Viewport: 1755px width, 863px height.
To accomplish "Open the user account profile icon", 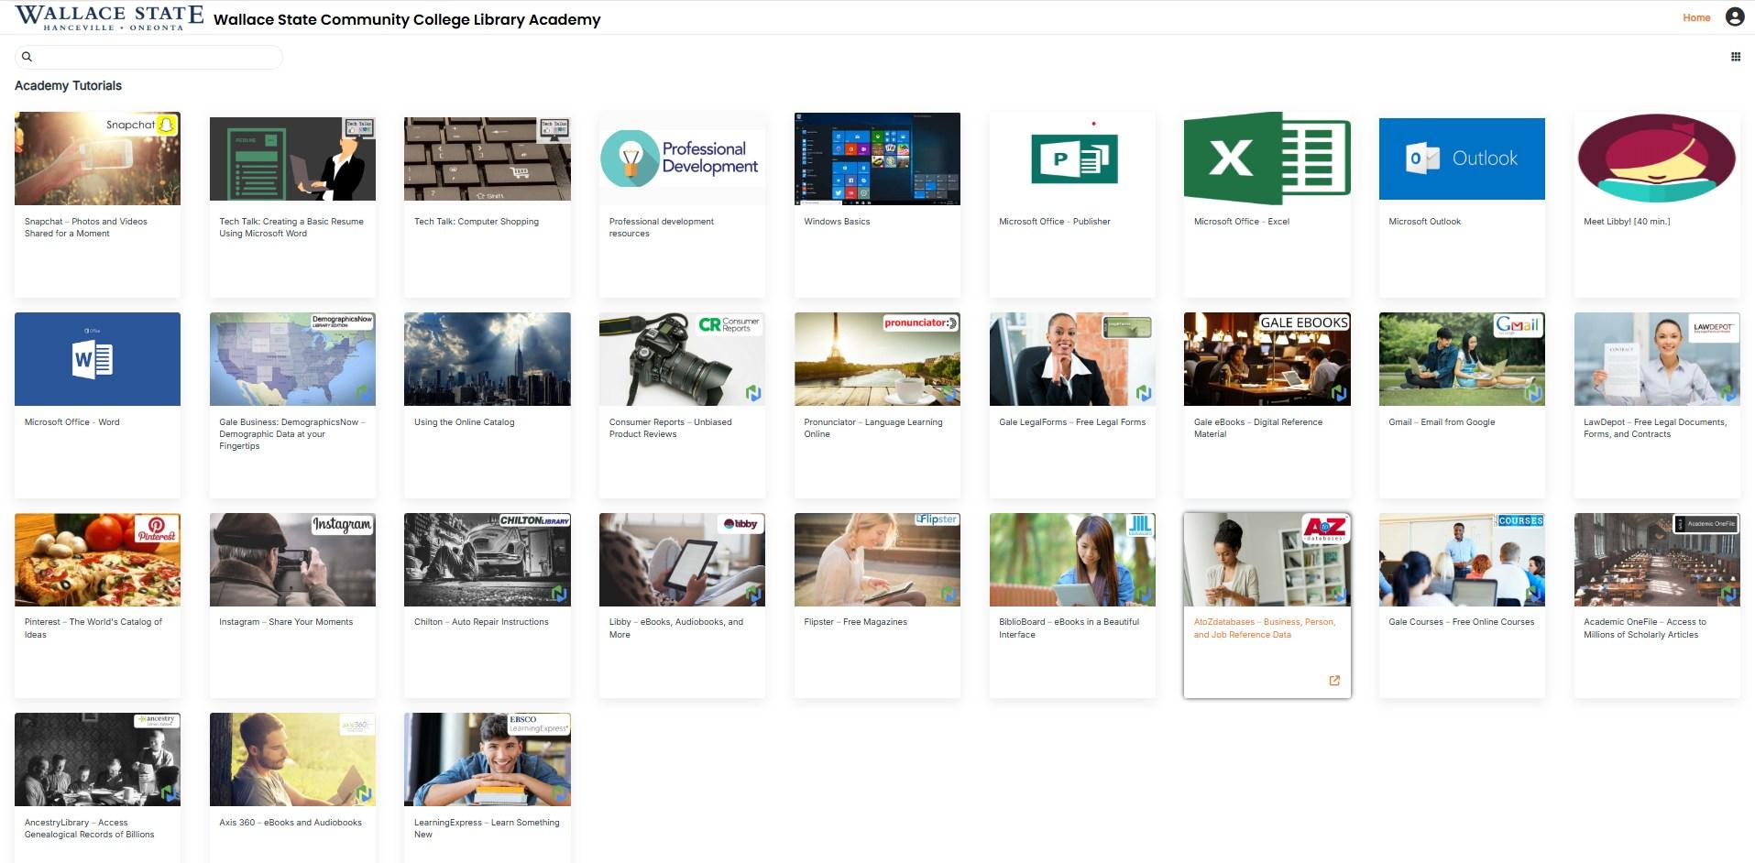I will (1734, 17).
